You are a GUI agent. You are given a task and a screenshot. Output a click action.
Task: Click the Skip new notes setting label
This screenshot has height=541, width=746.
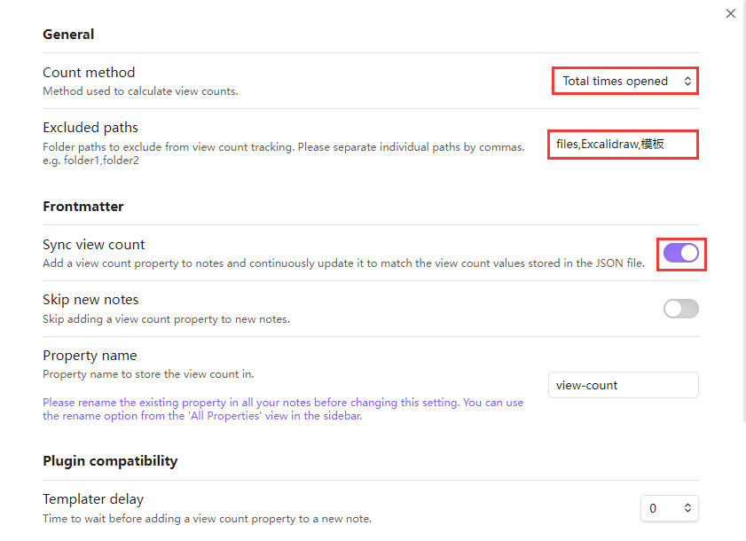pyautogui.click(x=90, y=300)
